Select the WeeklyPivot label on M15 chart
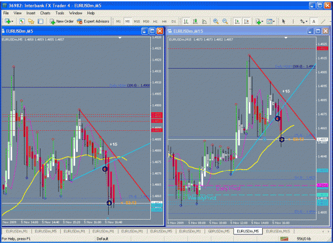The height and width of the screenshot is (243, 333). [202, 198]
